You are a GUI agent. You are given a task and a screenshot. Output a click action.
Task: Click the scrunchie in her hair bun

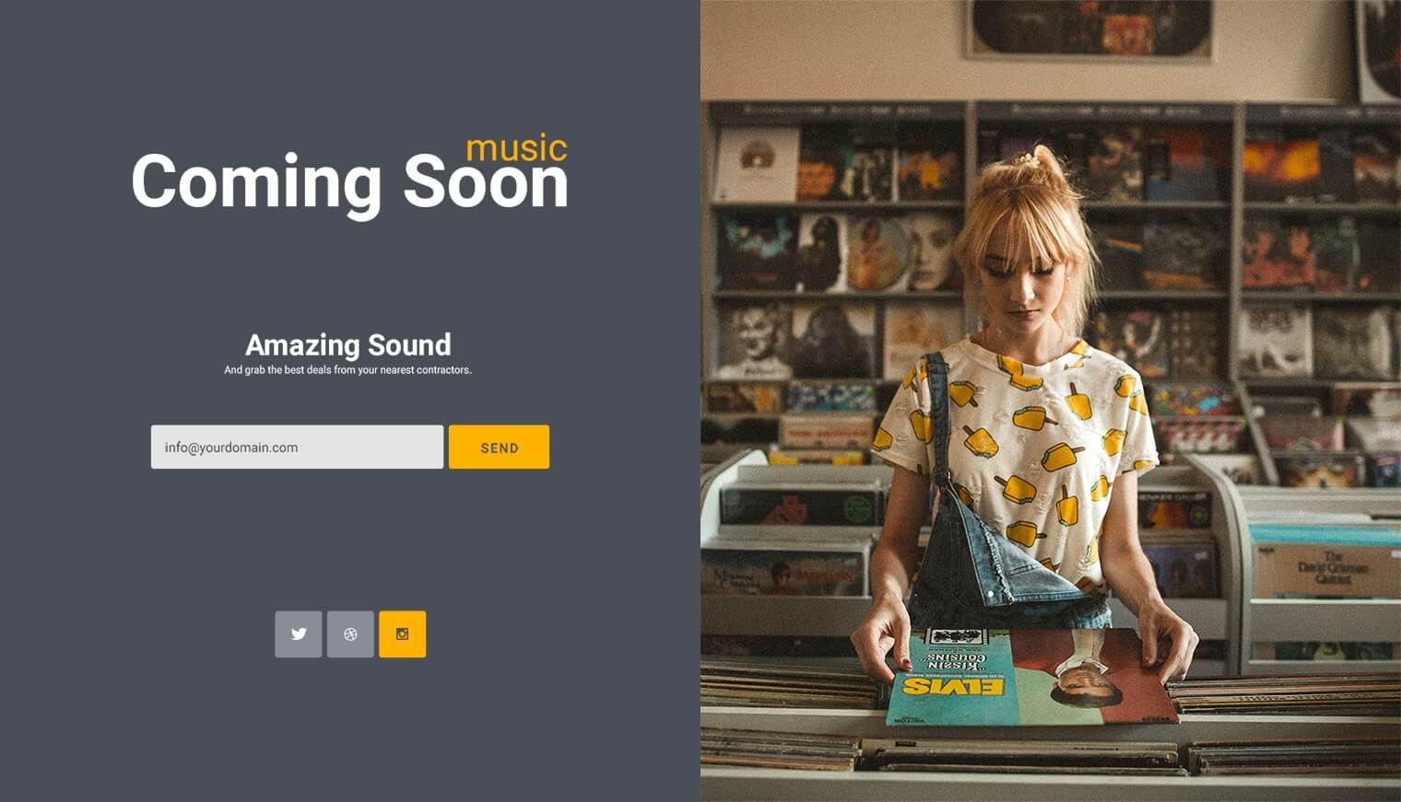(x=1026, y=159)
